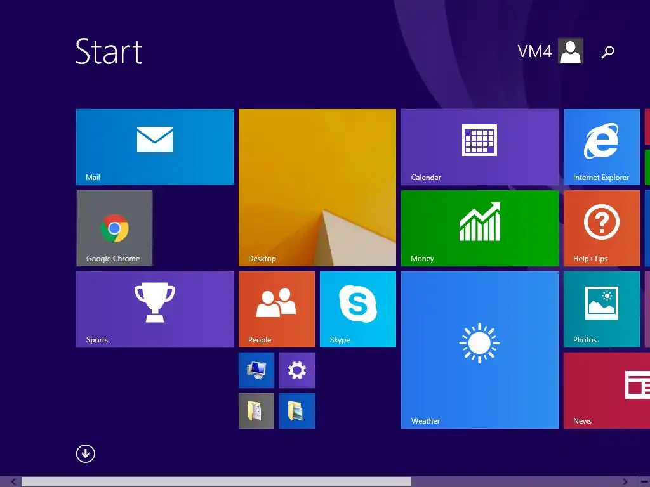
Task: Open the Money tile
Action: click(480, 228)
